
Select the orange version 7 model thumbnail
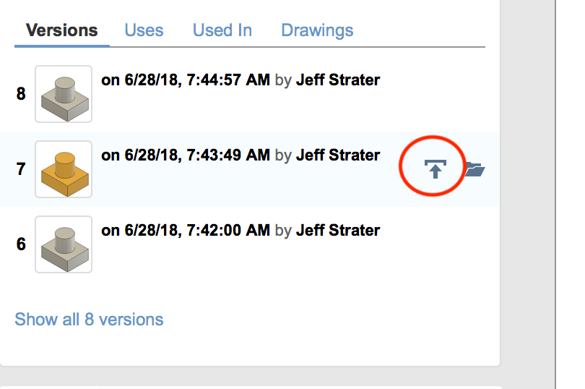click(x=64, y=169)
